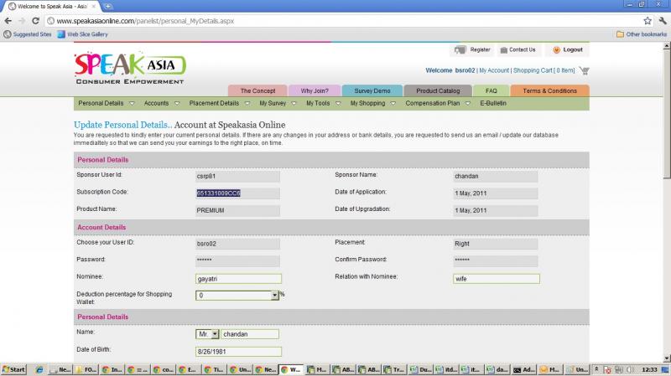Image resolution: width=671 pixels, height=376 pixels.
Task: Open a new browser tab
Action: coord(108,6)
